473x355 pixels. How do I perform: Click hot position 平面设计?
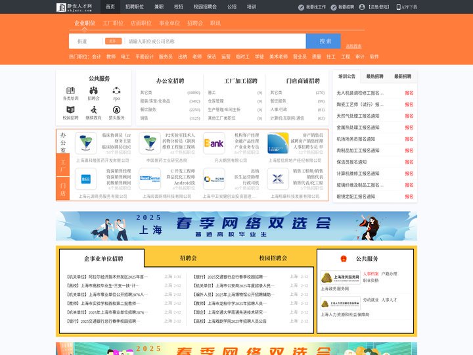point(145,57)
